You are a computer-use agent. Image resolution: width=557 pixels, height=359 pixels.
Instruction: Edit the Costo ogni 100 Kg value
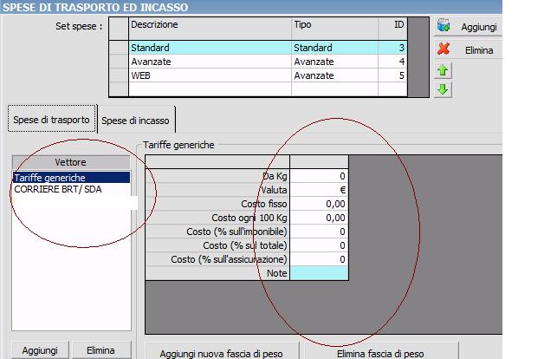tap(319, 218)
